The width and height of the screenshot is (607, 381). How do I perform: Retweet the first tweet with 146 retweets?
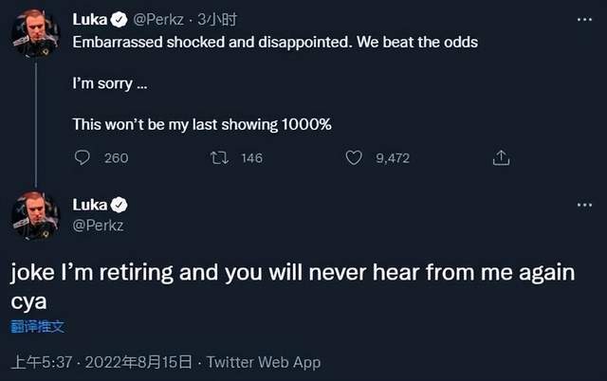click(219, 158)
